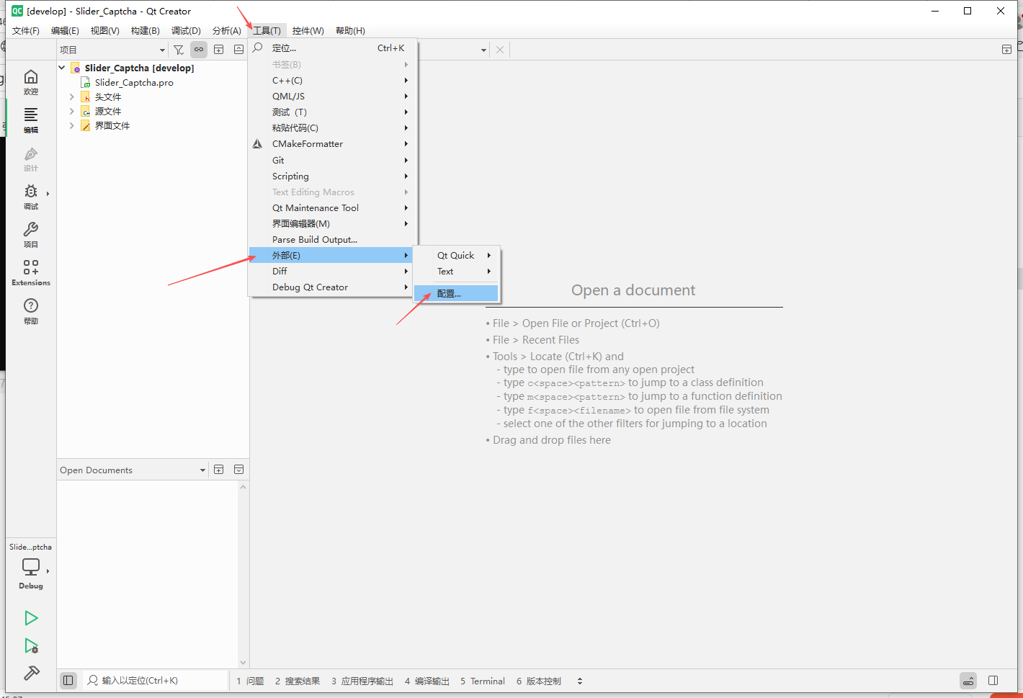The image size is (1023, 698).
Task: Open the 帮助(H) menu
Action: (x=350, y=30)
